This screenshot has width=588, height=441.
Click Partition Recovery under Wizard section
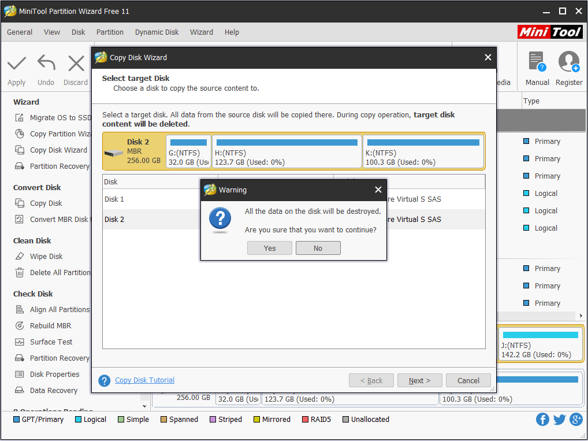coord(52,166)
